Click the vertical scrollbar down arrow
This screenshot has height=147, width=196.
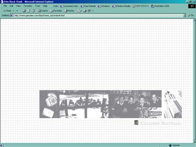coord(194,141)
